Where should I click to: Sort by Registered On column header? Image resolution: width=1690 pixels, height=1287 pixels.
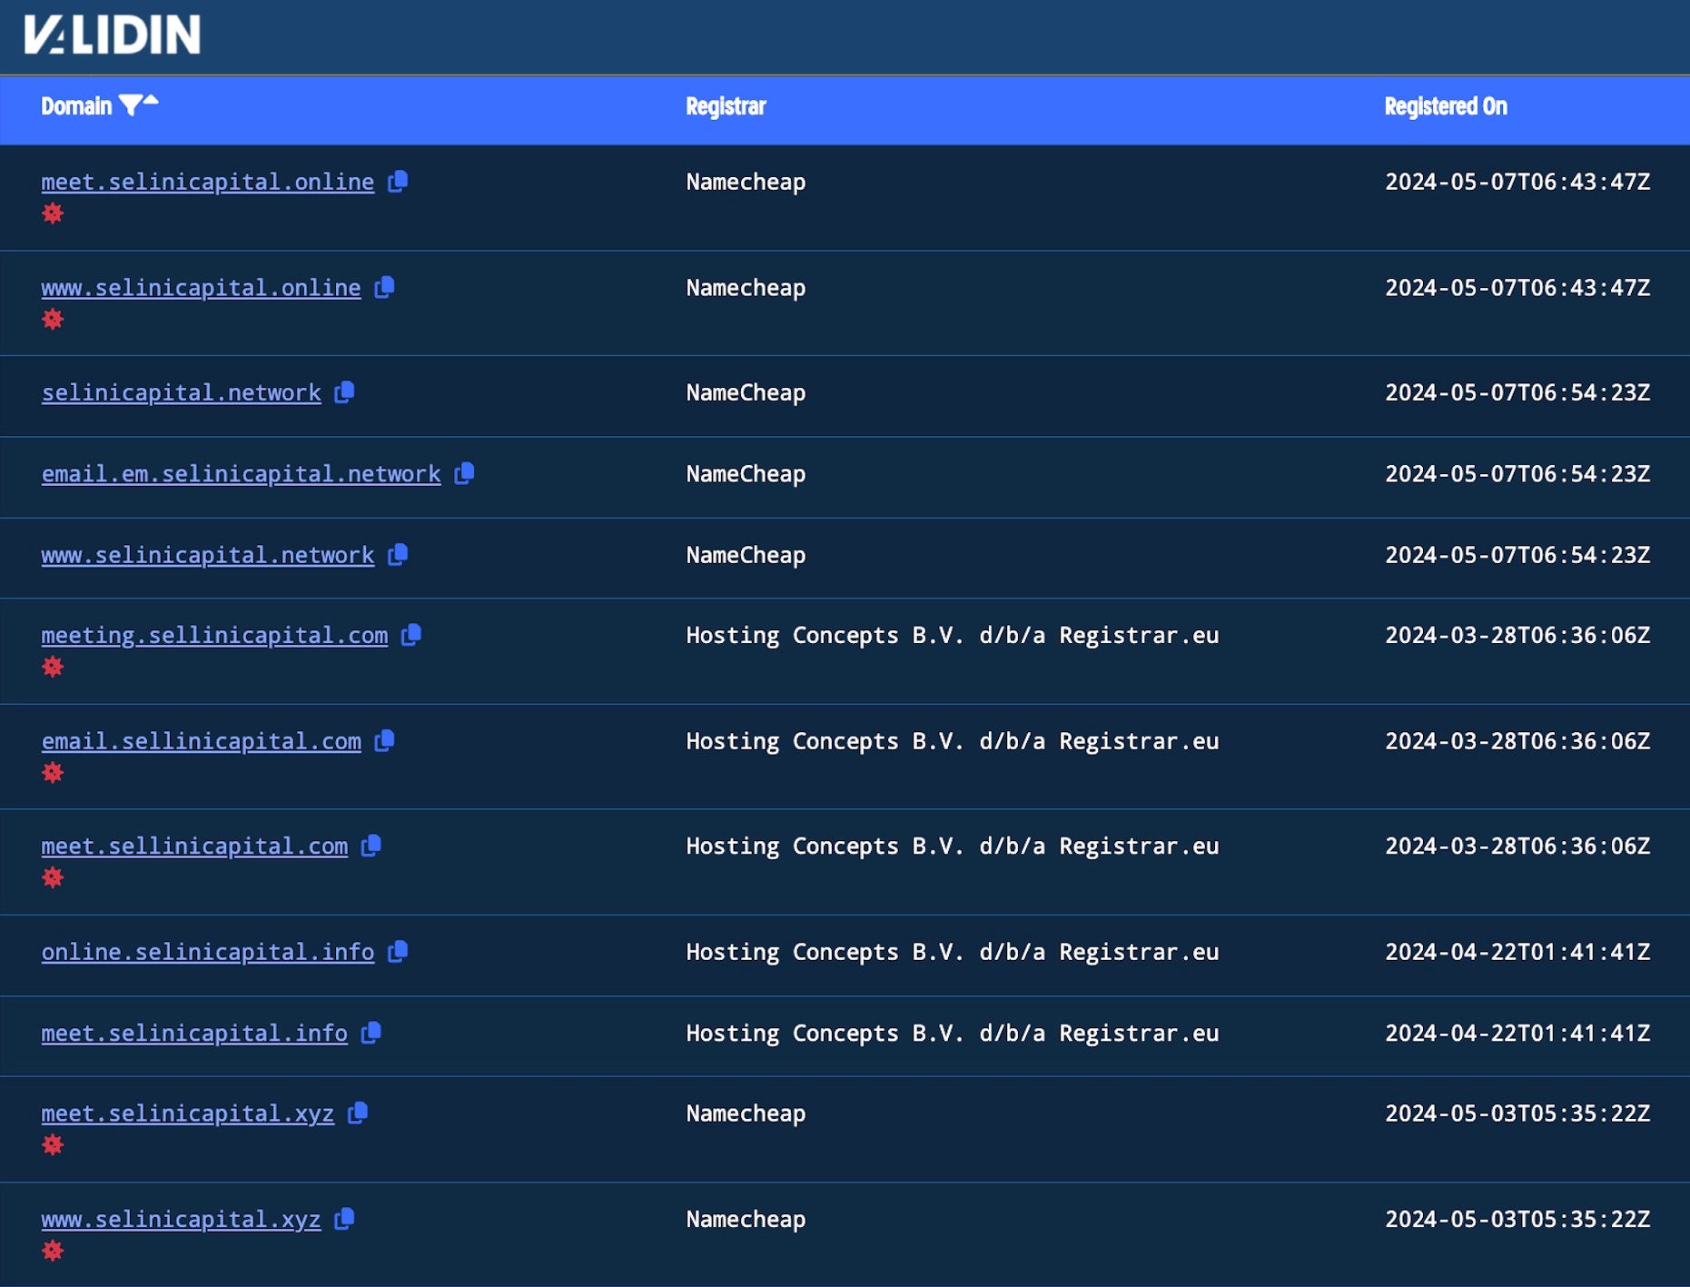tap(1445, 106)
